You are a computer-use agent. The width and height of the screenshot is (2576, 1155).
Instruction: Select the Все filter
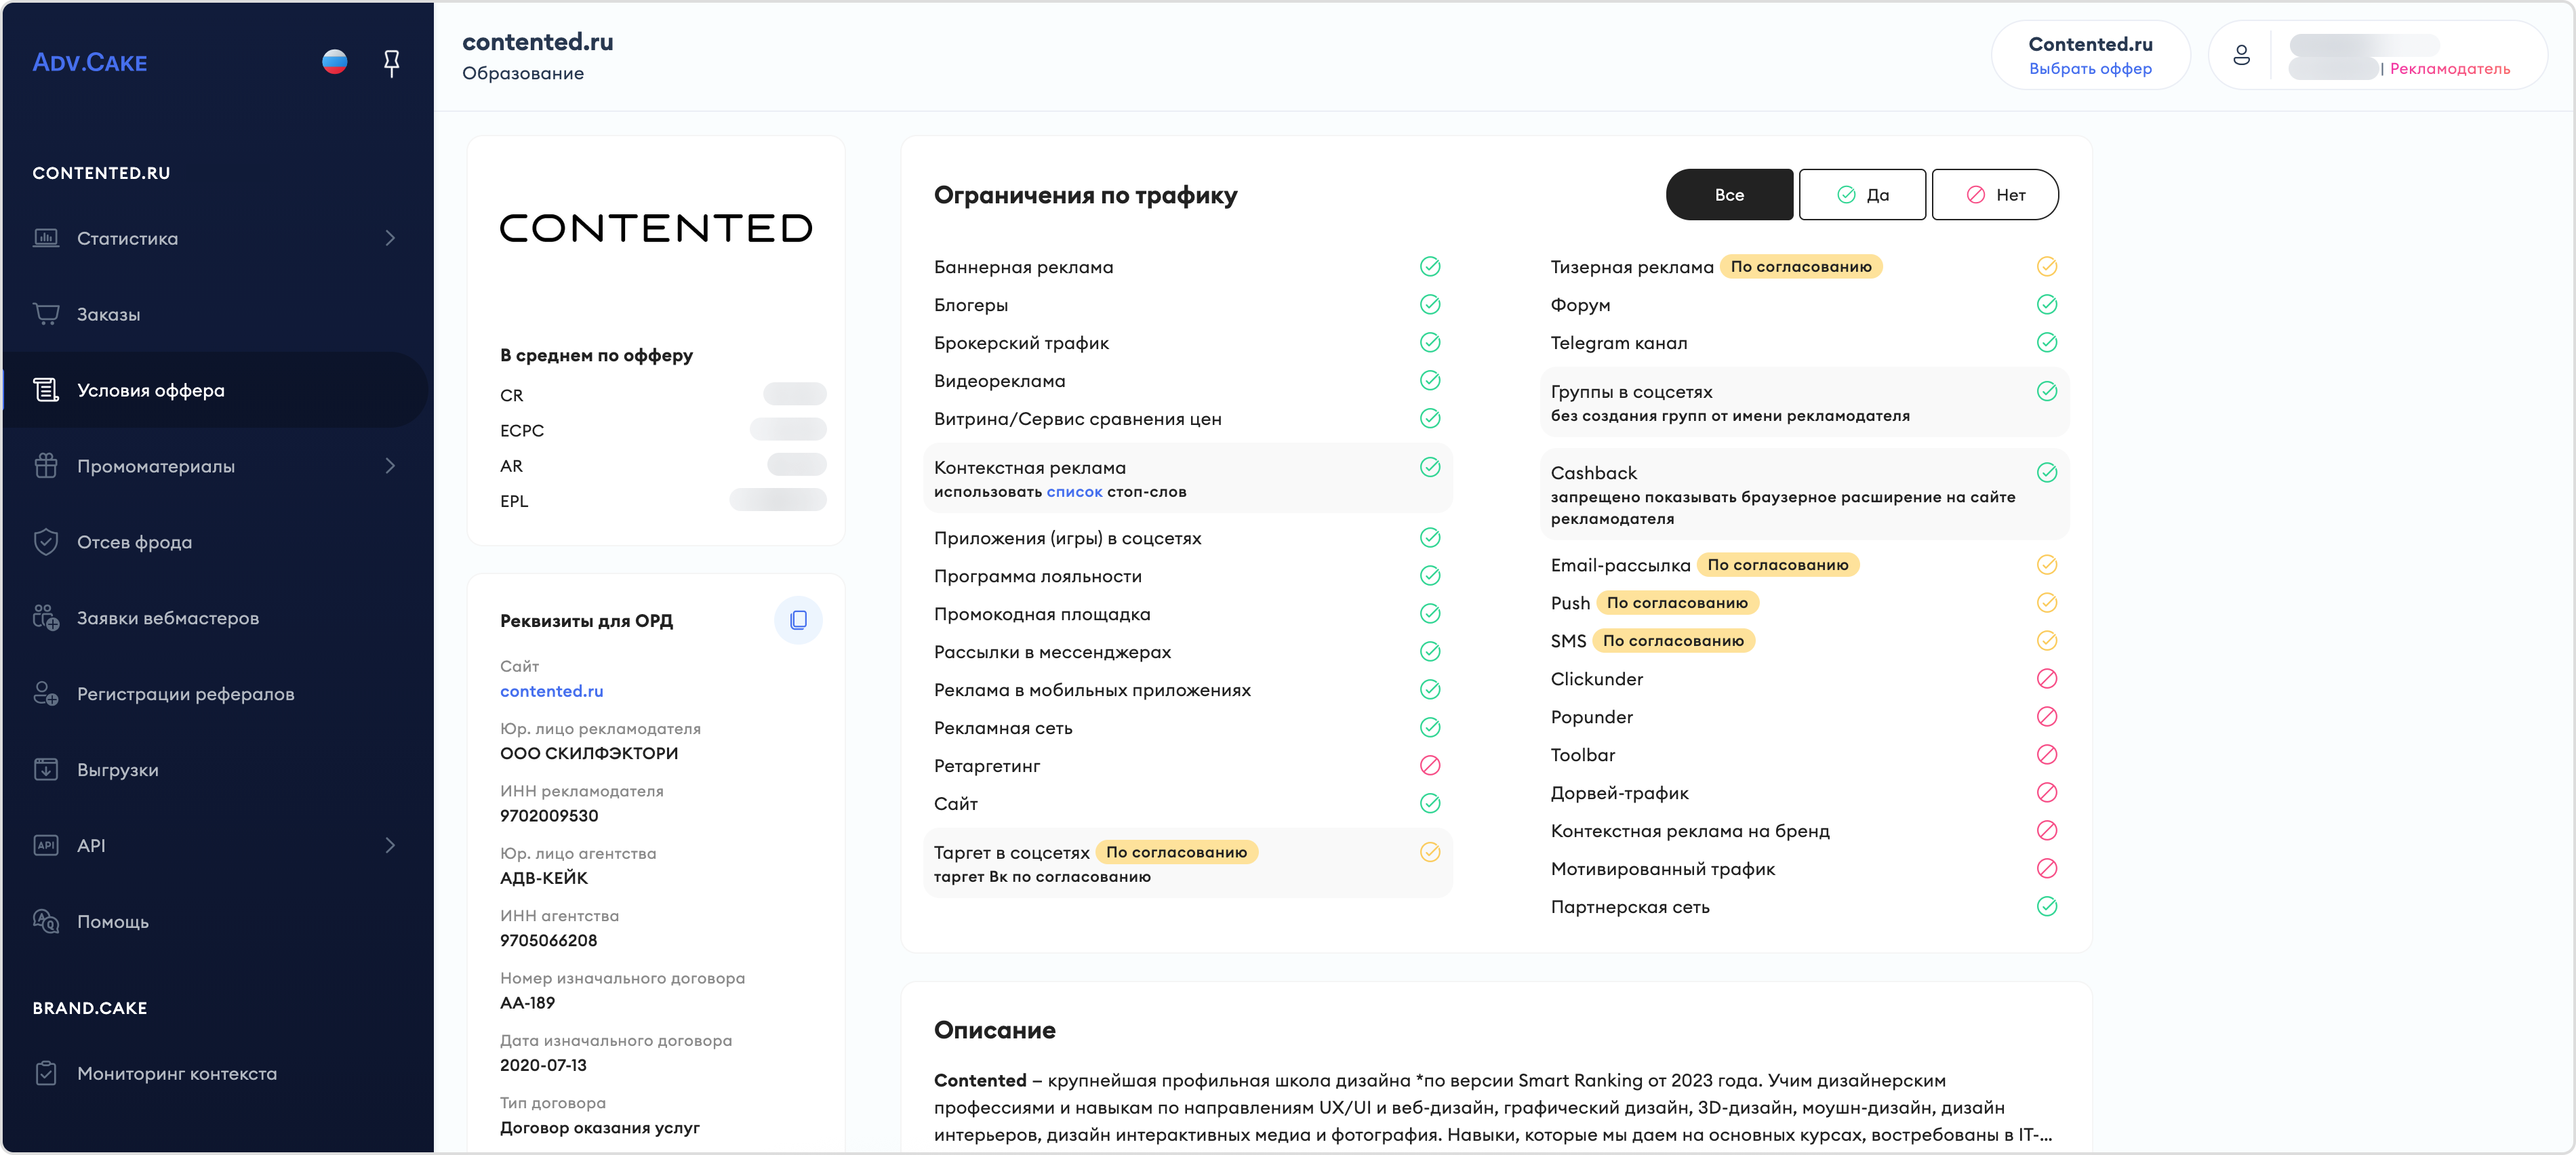click(1729, 195)
